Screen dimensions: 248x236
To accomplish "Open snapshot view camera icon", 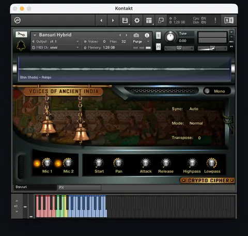I will pos(136,35).
